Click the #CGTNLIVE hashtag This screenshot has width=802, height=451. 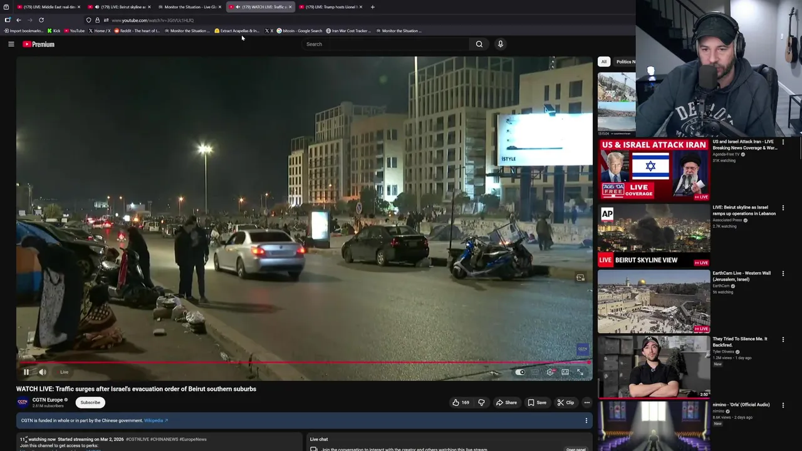pos(137,439)
